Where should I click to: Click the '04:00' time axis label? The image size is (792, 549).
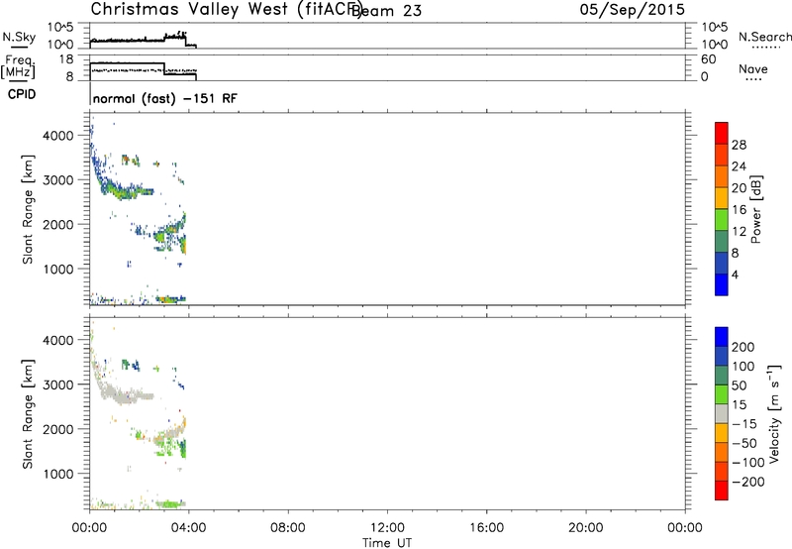click(x=188, y=528)
